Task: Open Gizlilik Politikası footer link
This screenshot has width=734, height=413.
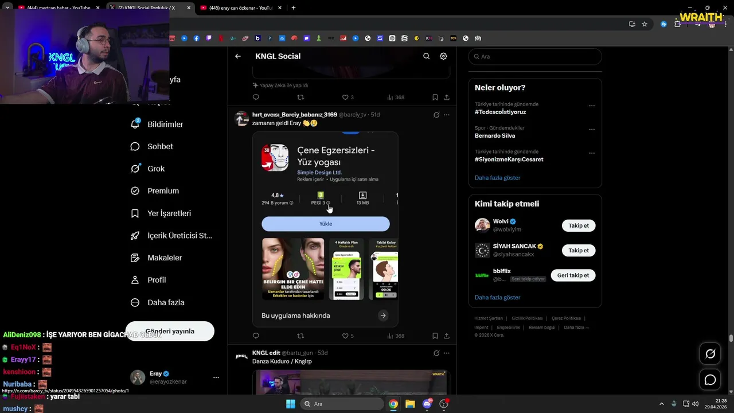Action: pos(527,318)
